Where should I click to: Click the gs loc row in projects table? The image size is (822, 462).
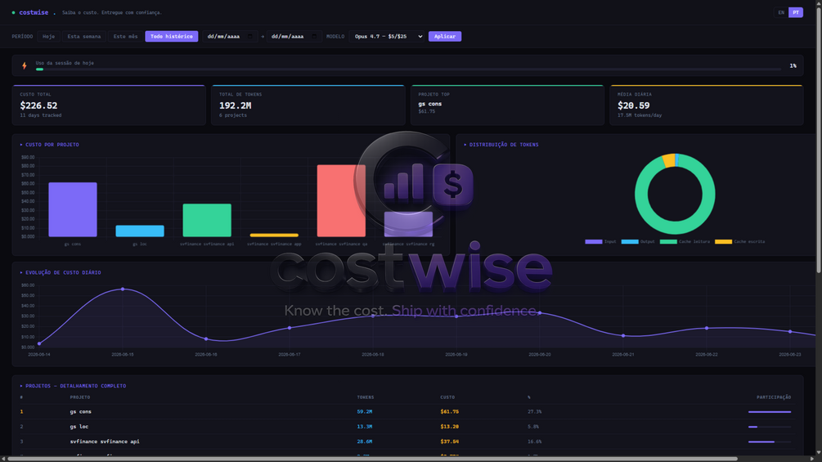coord(408,427)
